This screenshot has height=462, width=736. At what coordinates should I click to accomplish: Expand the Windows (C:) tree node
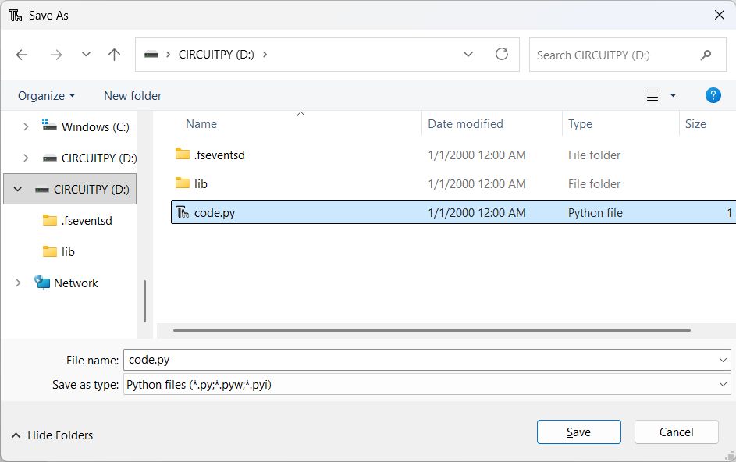pos(26,126)
